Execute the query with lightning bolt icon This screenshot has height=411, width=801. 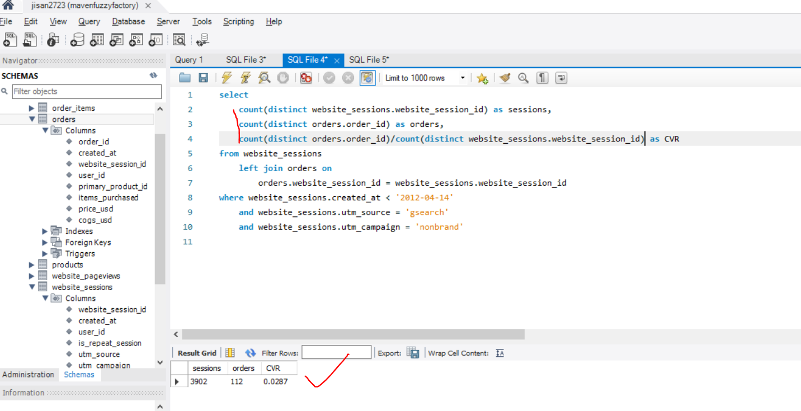click(227, 78)
